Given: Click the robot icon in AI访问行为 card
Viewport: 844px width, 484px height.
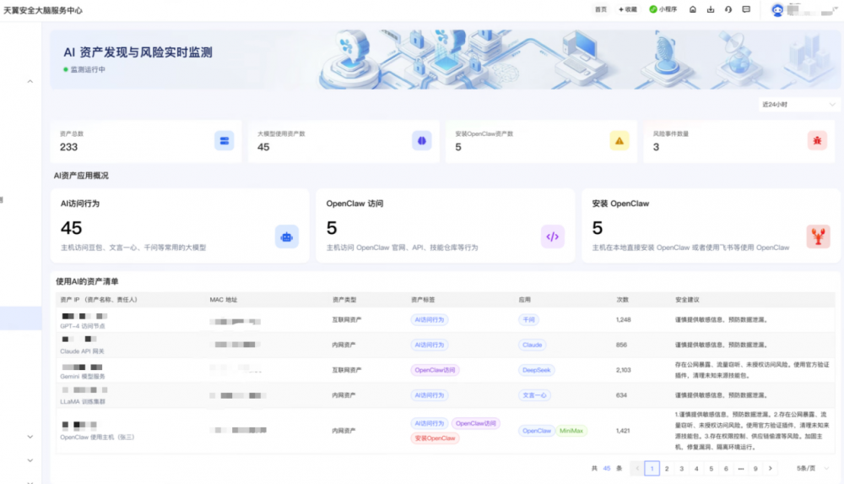Looking at the screenshot, I should click(287, 237).
